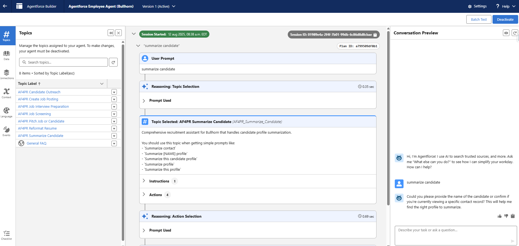The width and height of the screenshot is (519, 246).
Task: Open the Language settings panel
Action: click(x=6, y=112)
